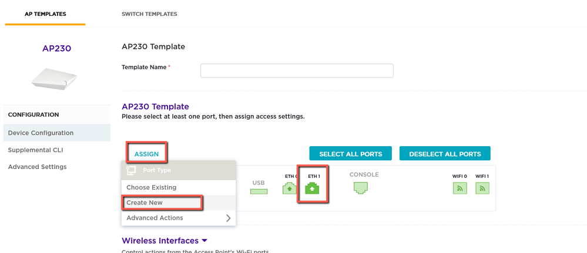The height and width of the screenshot is (253, 587).
Task: Open the ASSIGN dropdown
Action: click(x=146, y=154)
